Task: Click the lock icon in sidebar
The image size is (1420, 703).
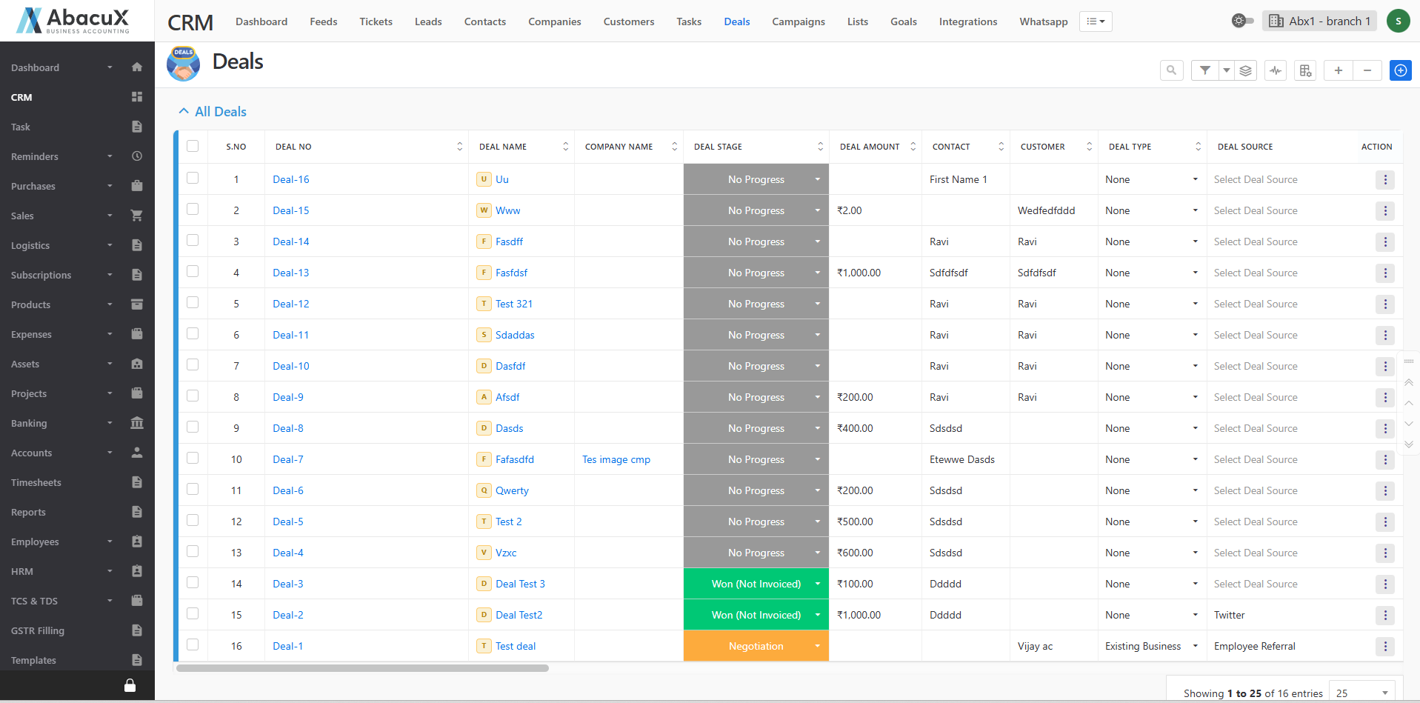Action: 130,685
